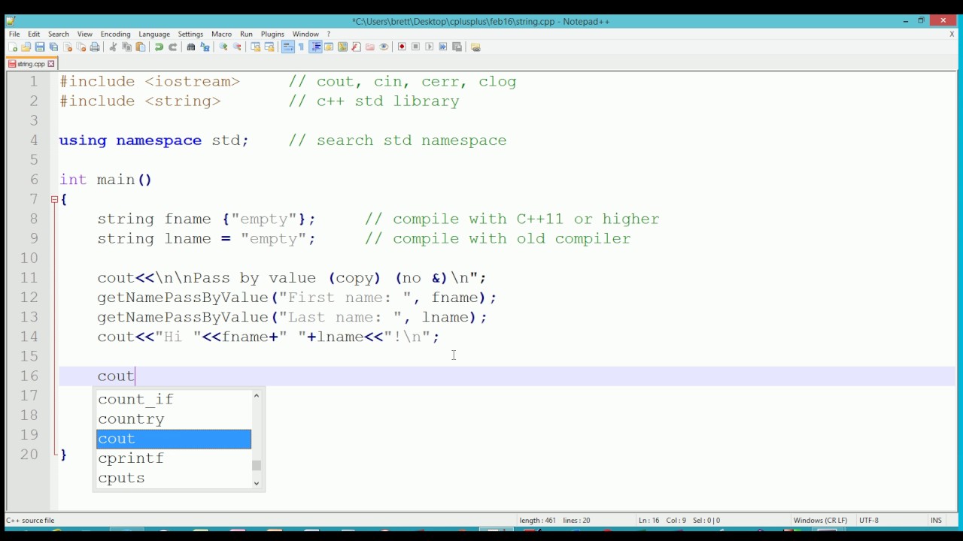
Task: Open the View menu
Action: (x=85, y=34)
